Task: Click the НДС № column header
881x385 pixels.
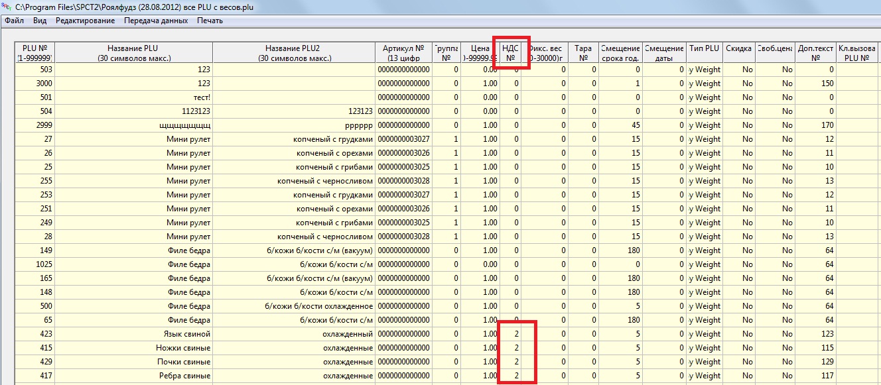Action: click(510, 53)
